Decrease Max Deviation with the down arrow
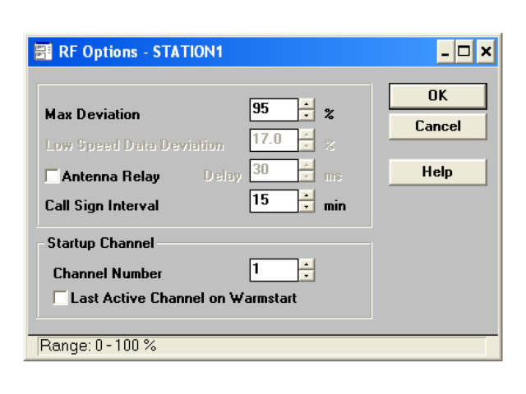Screen dimensions: 526x394 point(307,114)
